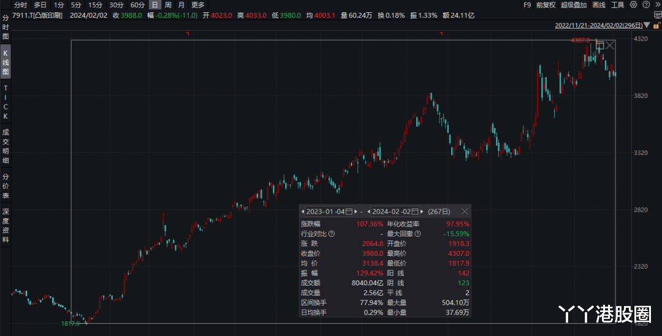Step start date forward with right arrow
This screenshot has width=662, height=336.
coord(356,212)
